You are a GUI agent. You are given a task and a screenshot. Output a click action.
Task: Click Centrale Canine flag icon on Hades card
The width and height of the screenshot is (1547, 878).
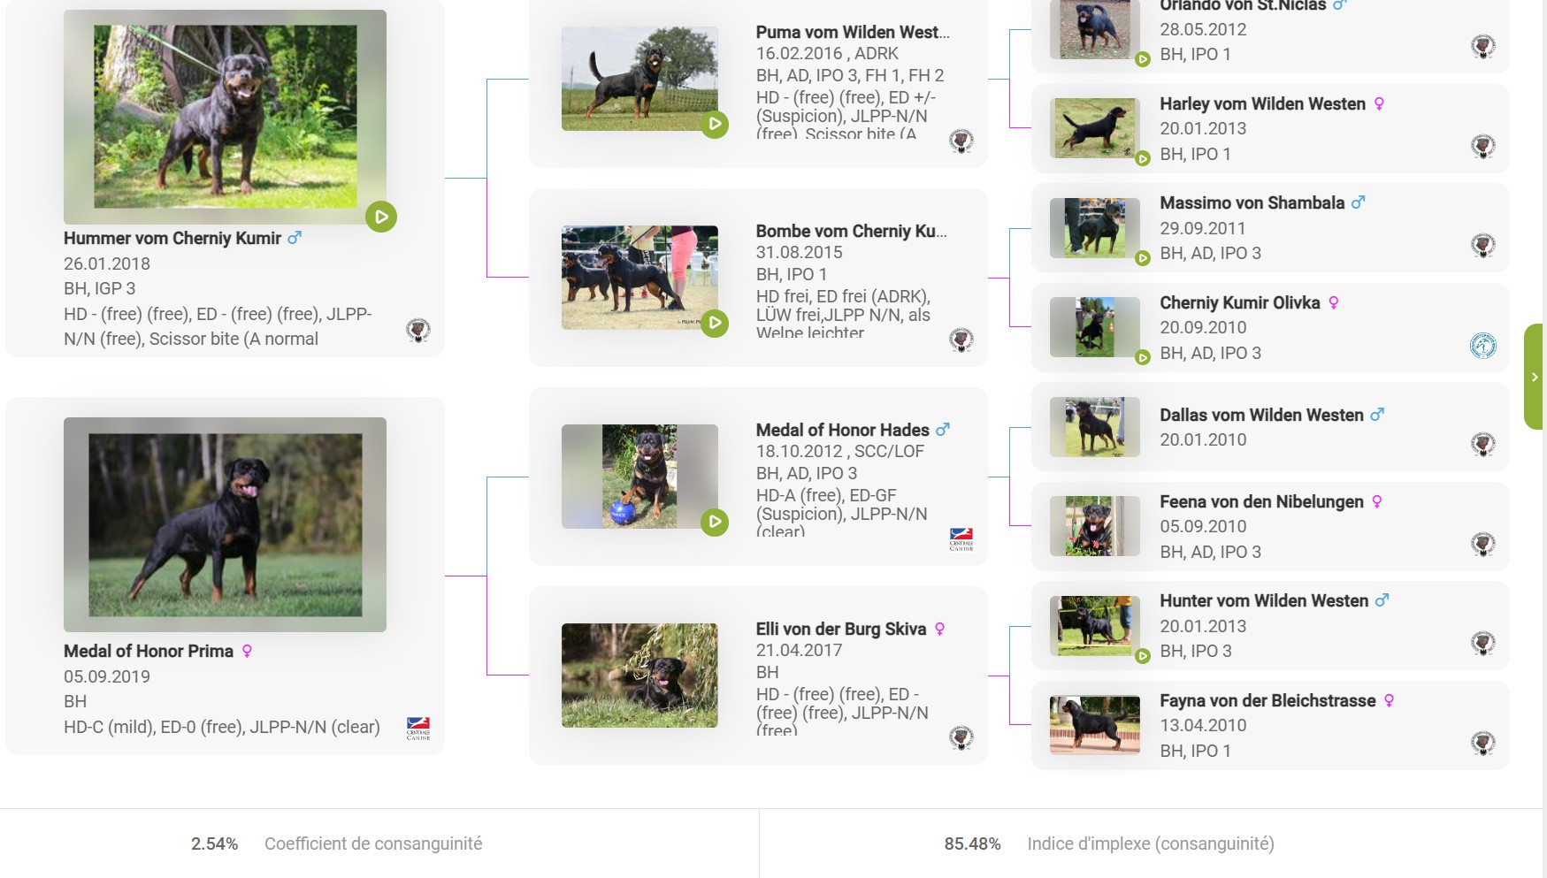click(961, 538)
